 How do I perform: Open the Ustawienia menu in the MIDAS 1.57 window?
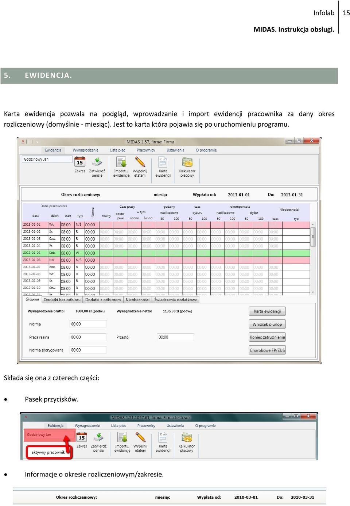[x=175, y=150]
